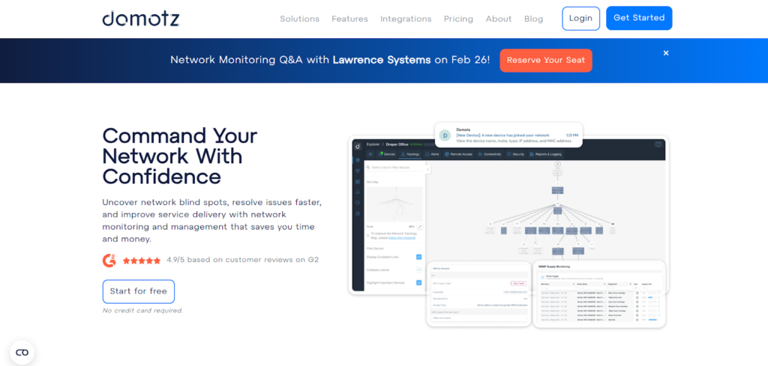
Task: Click the expand icon beside Scale 42%
Action: pos(420,227)
